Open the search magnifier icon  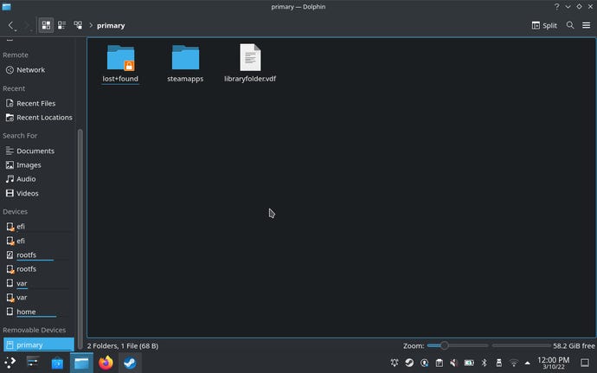570,25
